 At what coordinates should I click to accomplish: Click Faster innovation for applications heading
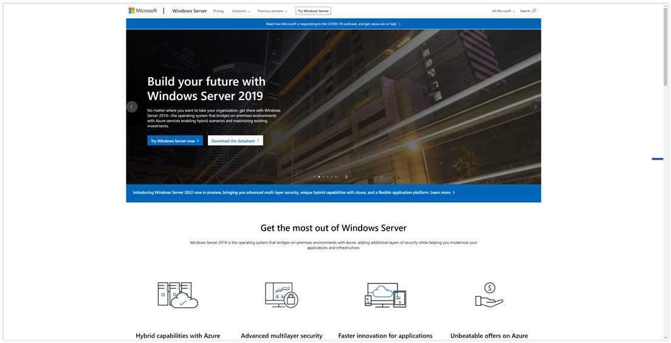tap(385, 336)
